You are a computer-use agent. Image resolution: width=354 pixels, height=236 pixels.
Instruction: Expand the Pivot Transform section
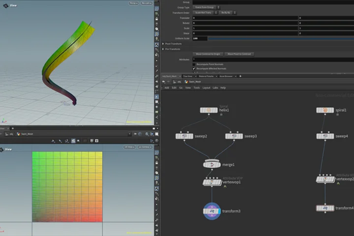coord(163,44)
